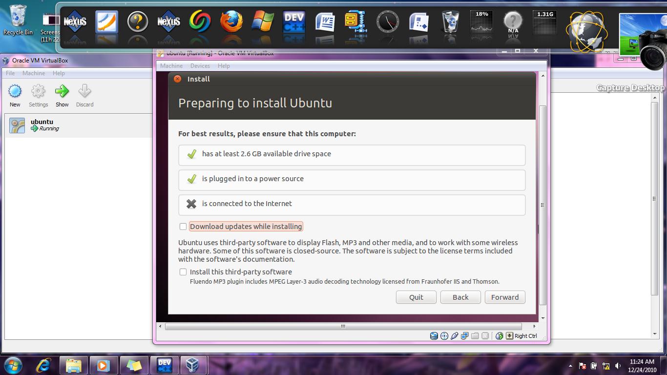The height and width of the screenshot is (375, 667).
Task: Click mouse integration icon in VM status bar
Action: click(x=499, y=336)
